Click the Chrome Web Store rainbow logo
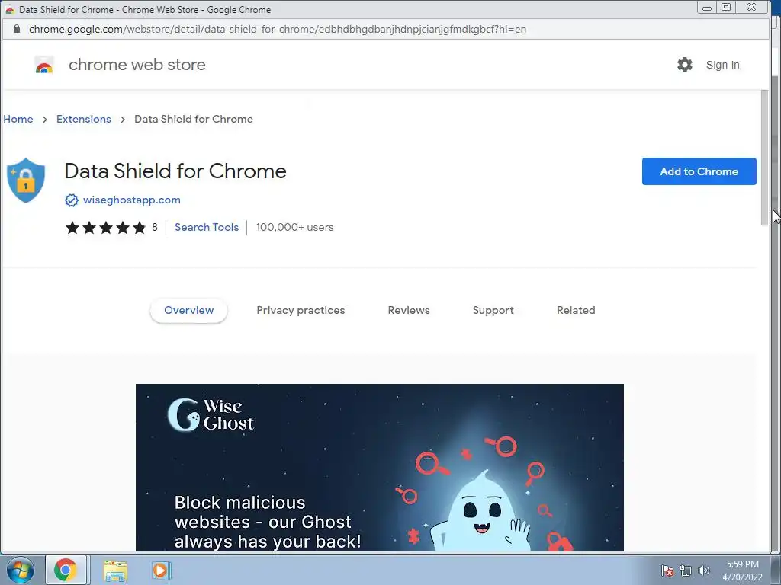Viewport: 781px width, 585px height. pos(43,65)
